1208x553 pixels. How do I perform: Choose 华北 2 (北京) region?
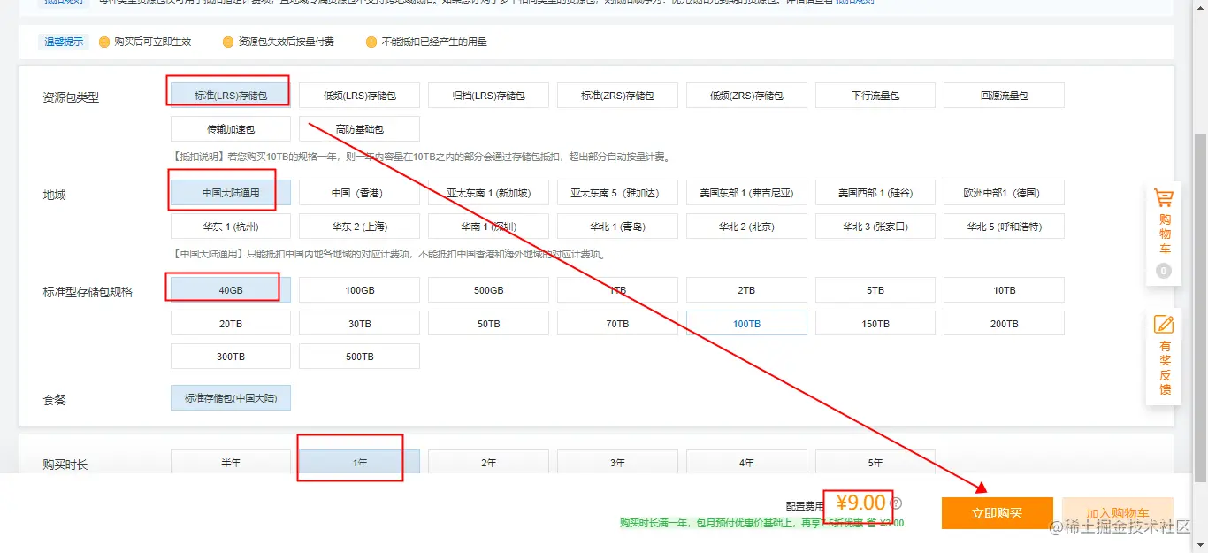(746, 227)
